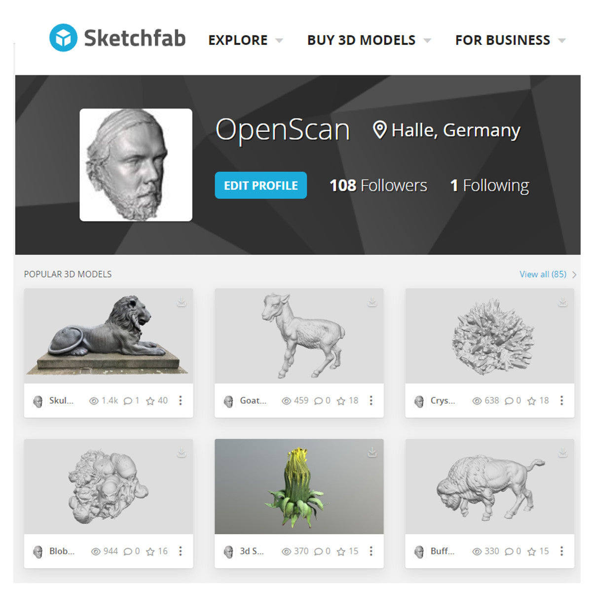
Task: Like the Skul... model via star icon
Action: [150, 401]
